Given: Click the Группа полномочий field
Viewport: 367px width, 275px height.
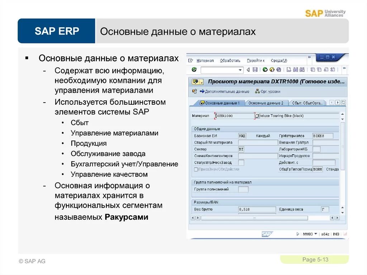Looking at the screenshot, I should tap(243, 189).
